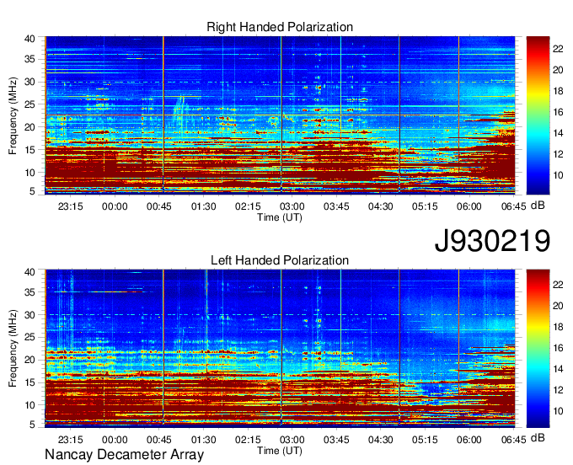573x465 pixels.
Task: Click colorbar value "12" beside left-handed plot
Action: click(x=558, y=390)
